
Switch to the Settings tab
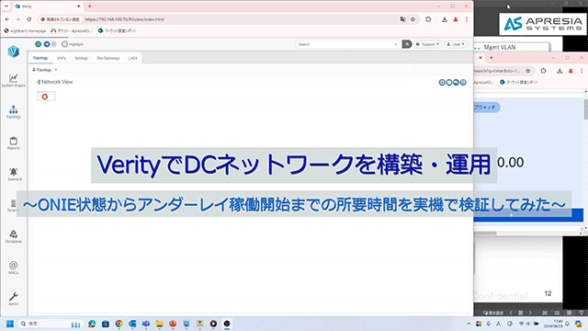tap(81, 58)
